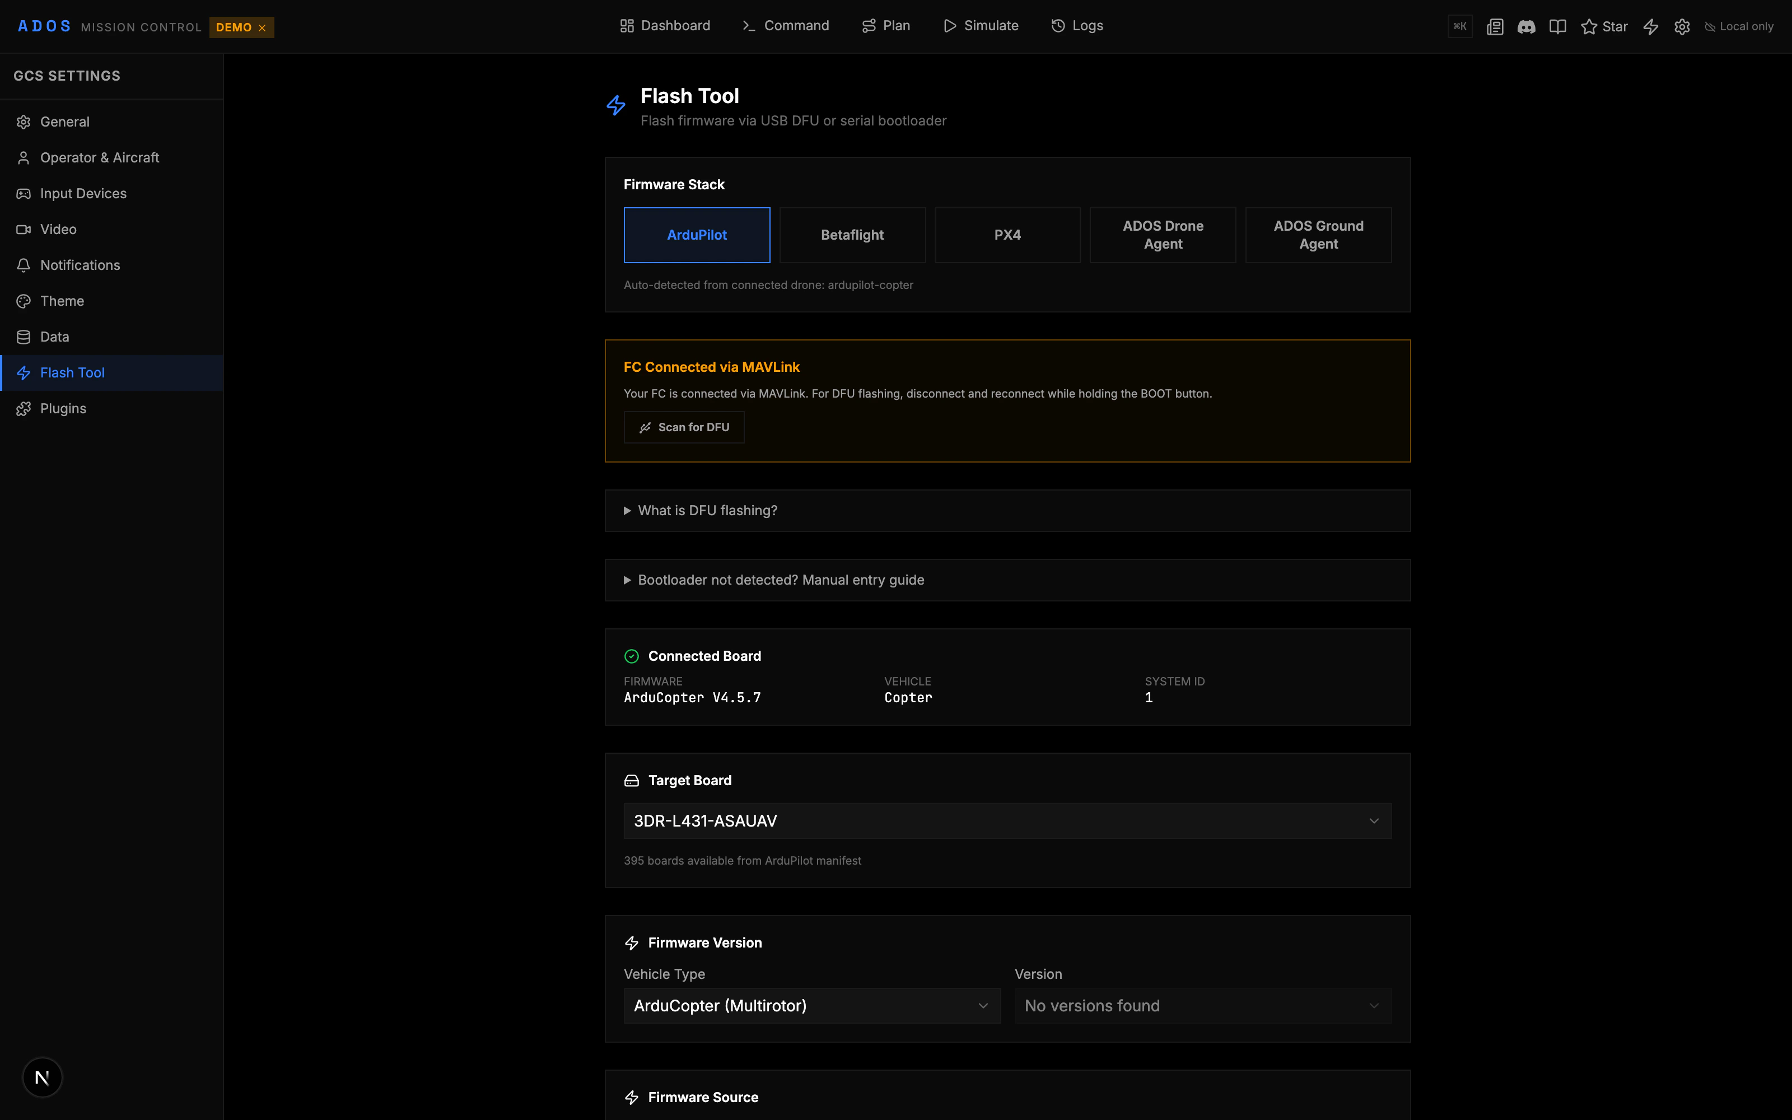Open the Video settings section
Image resolution: width=1792 pixels, height=1120 pixels.
pos(112,230)
